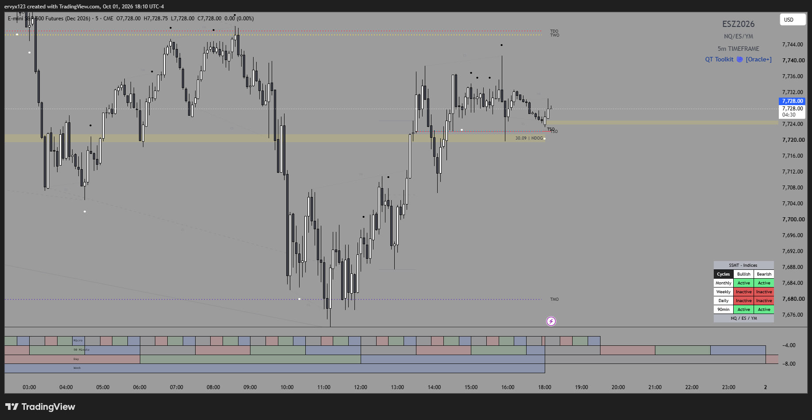Click the 30.09 | NDOG label
This screenshot has width=812, height=420.
click(x=529, y=138)
